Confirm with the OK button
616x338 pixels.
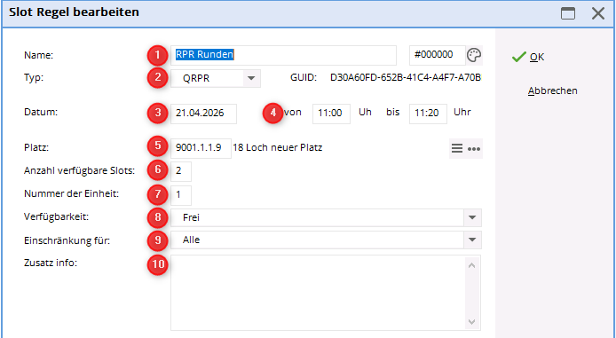tap(528, 57)
